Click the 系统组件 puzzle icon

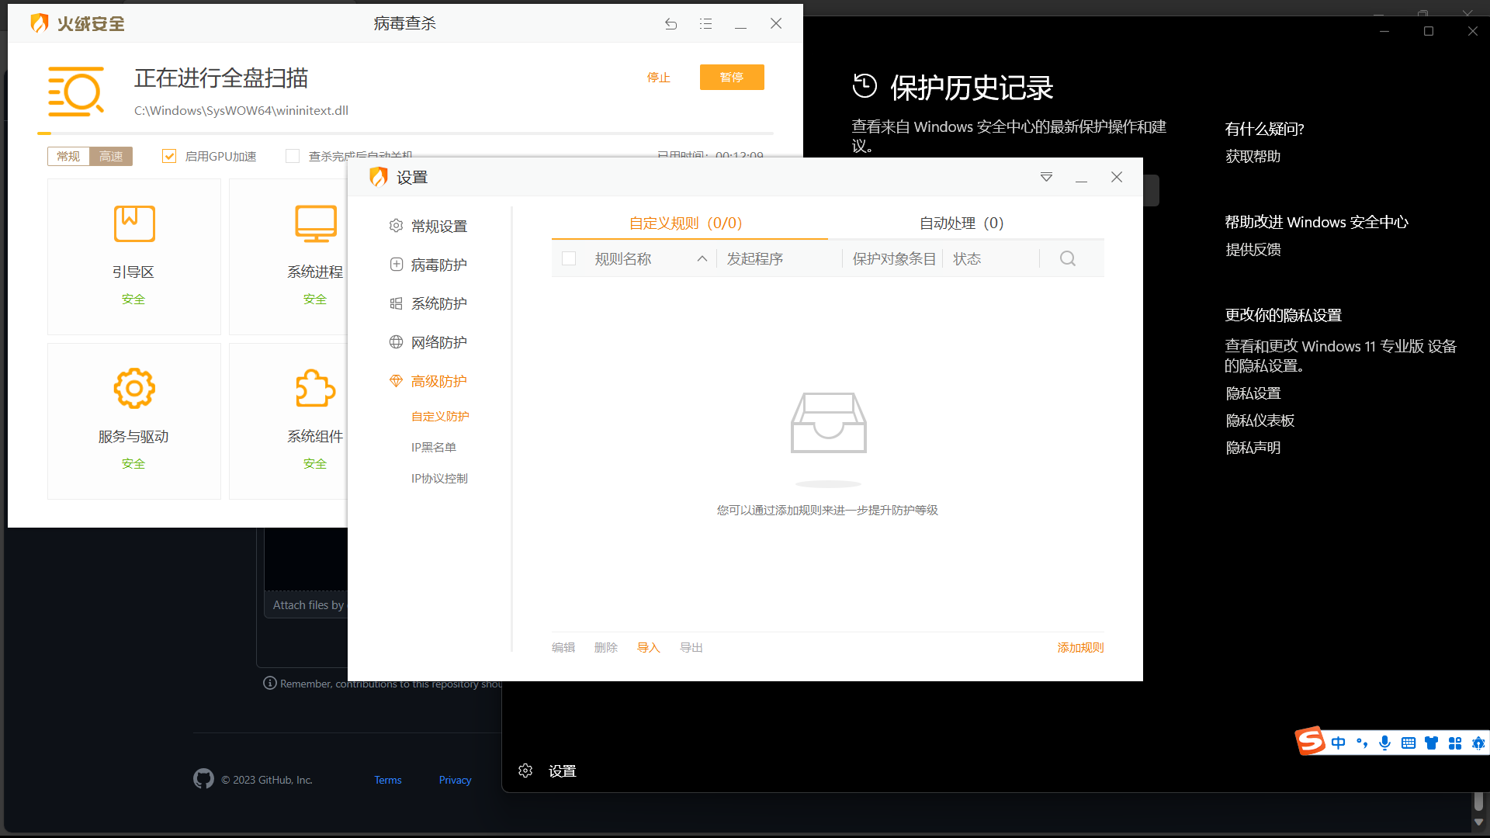coord(315,388)
